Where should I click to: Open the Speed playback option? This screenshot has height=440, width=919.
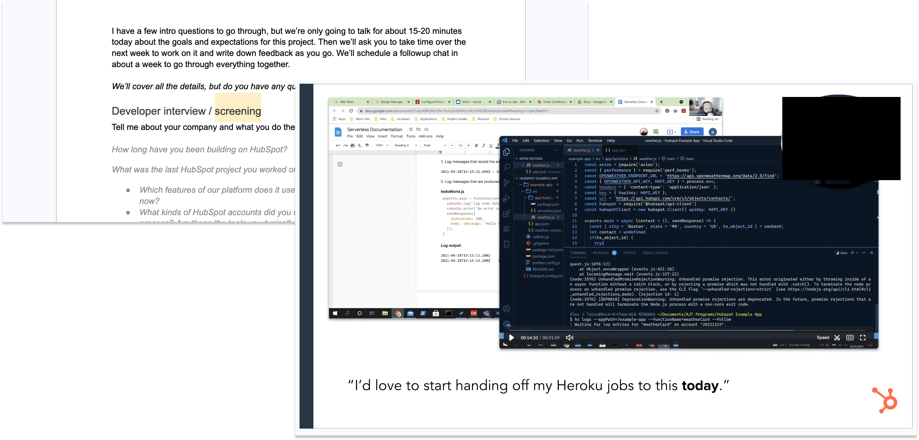click(823, 338)
